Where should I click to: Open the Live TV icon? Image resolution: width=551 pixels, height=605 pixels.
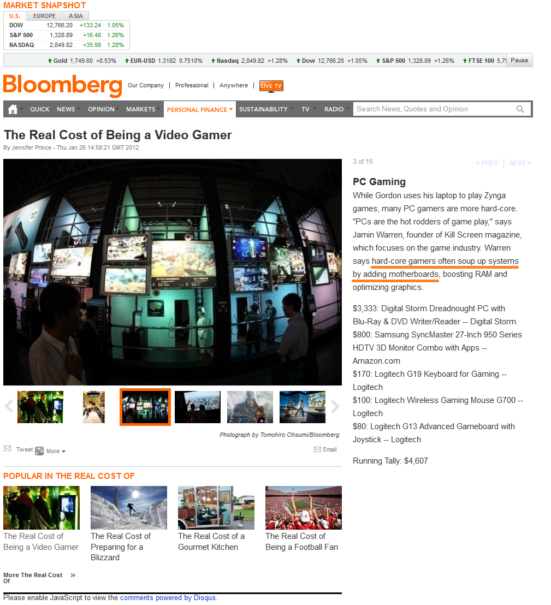271,86
